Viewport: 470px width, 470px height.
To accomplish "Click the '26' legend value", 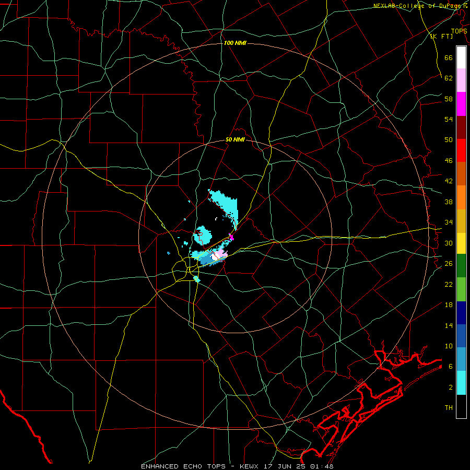I will [449, 264].
